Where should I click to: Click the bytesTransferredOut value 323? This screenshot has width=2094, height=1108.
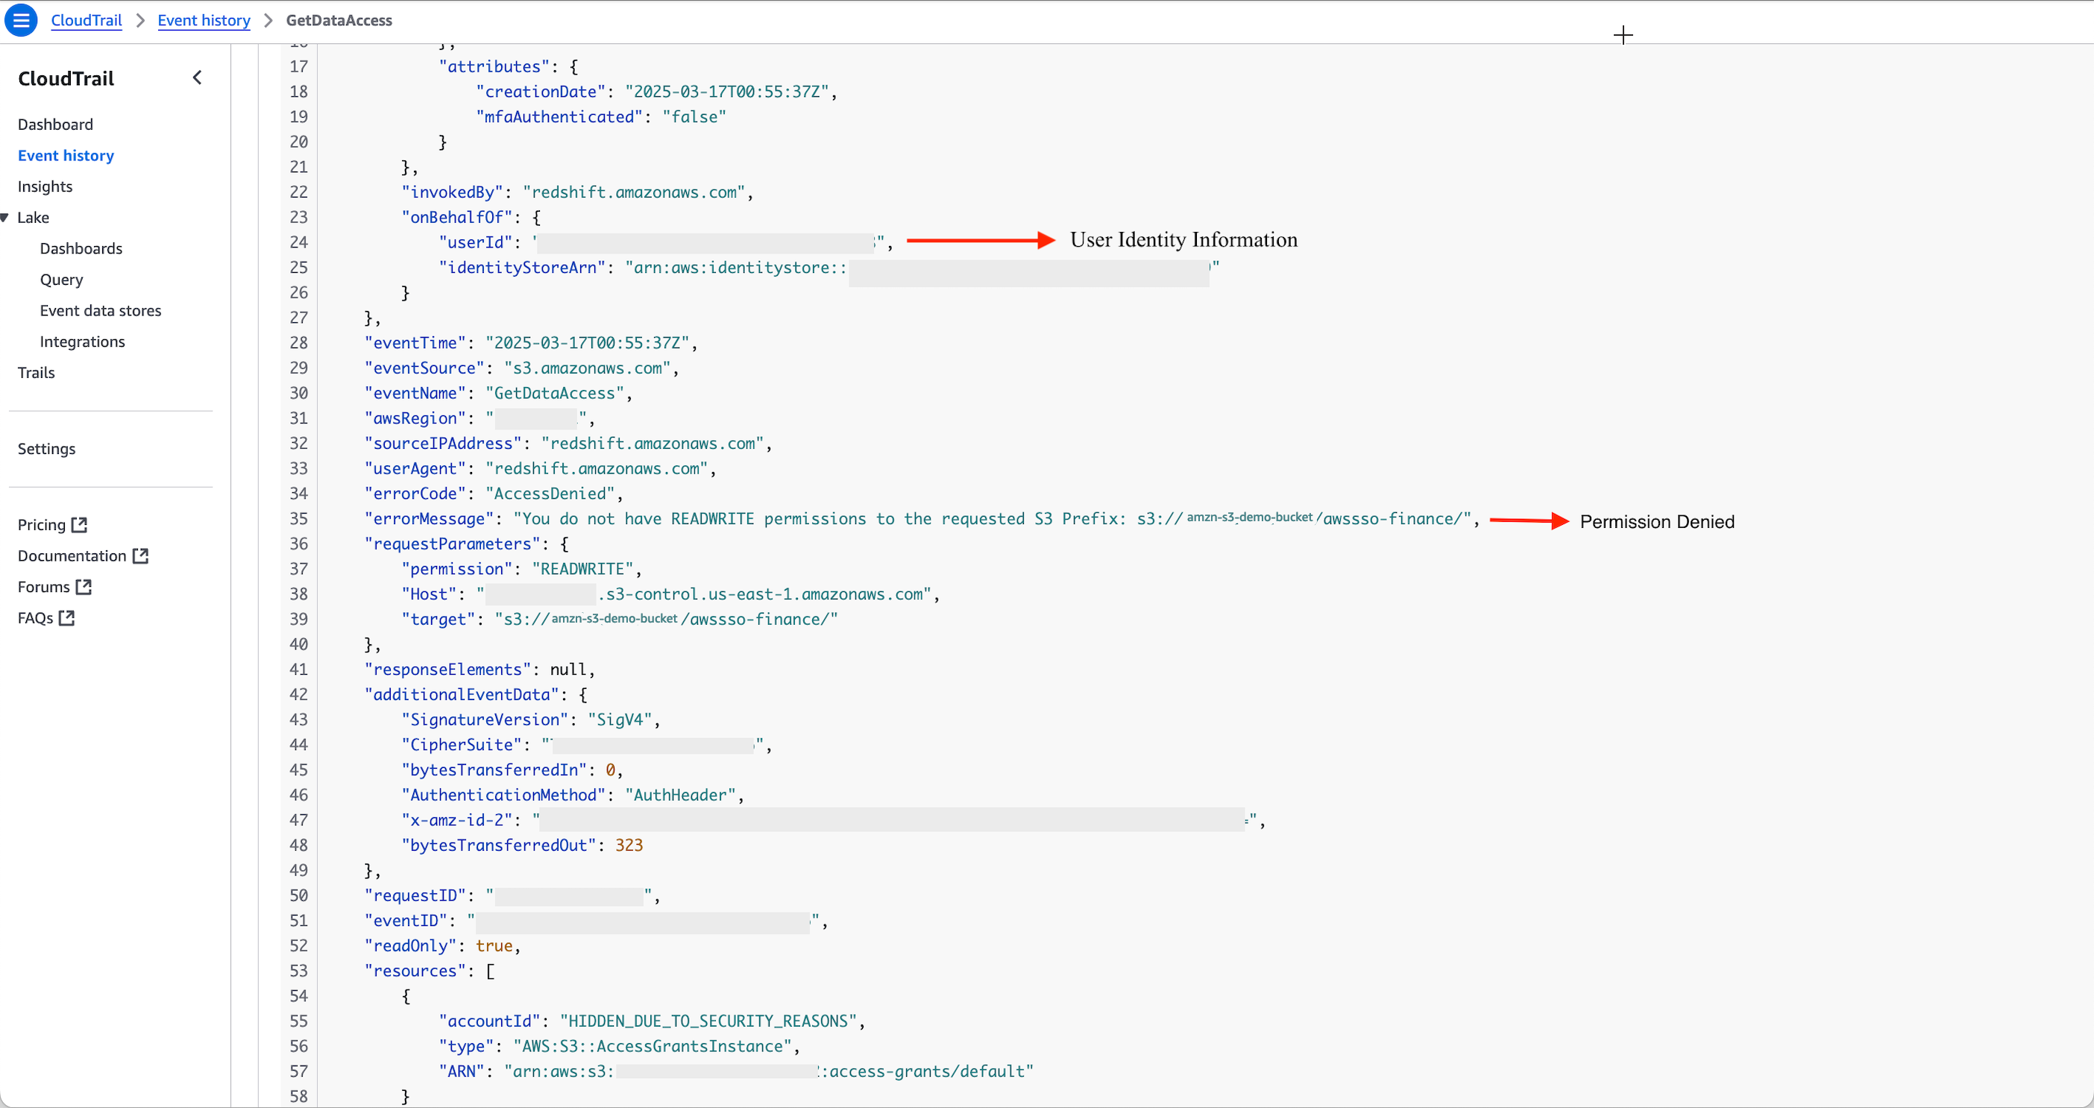629,846
